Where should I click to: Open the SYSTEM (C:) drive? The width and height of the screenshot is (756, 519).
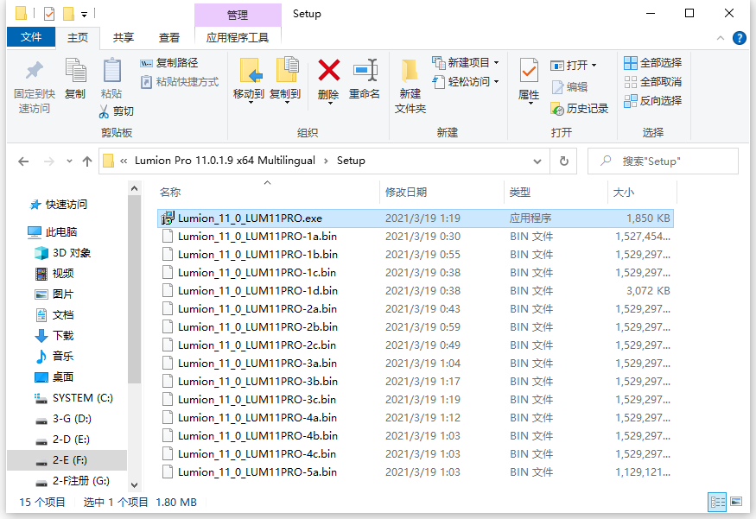point(73,398)
